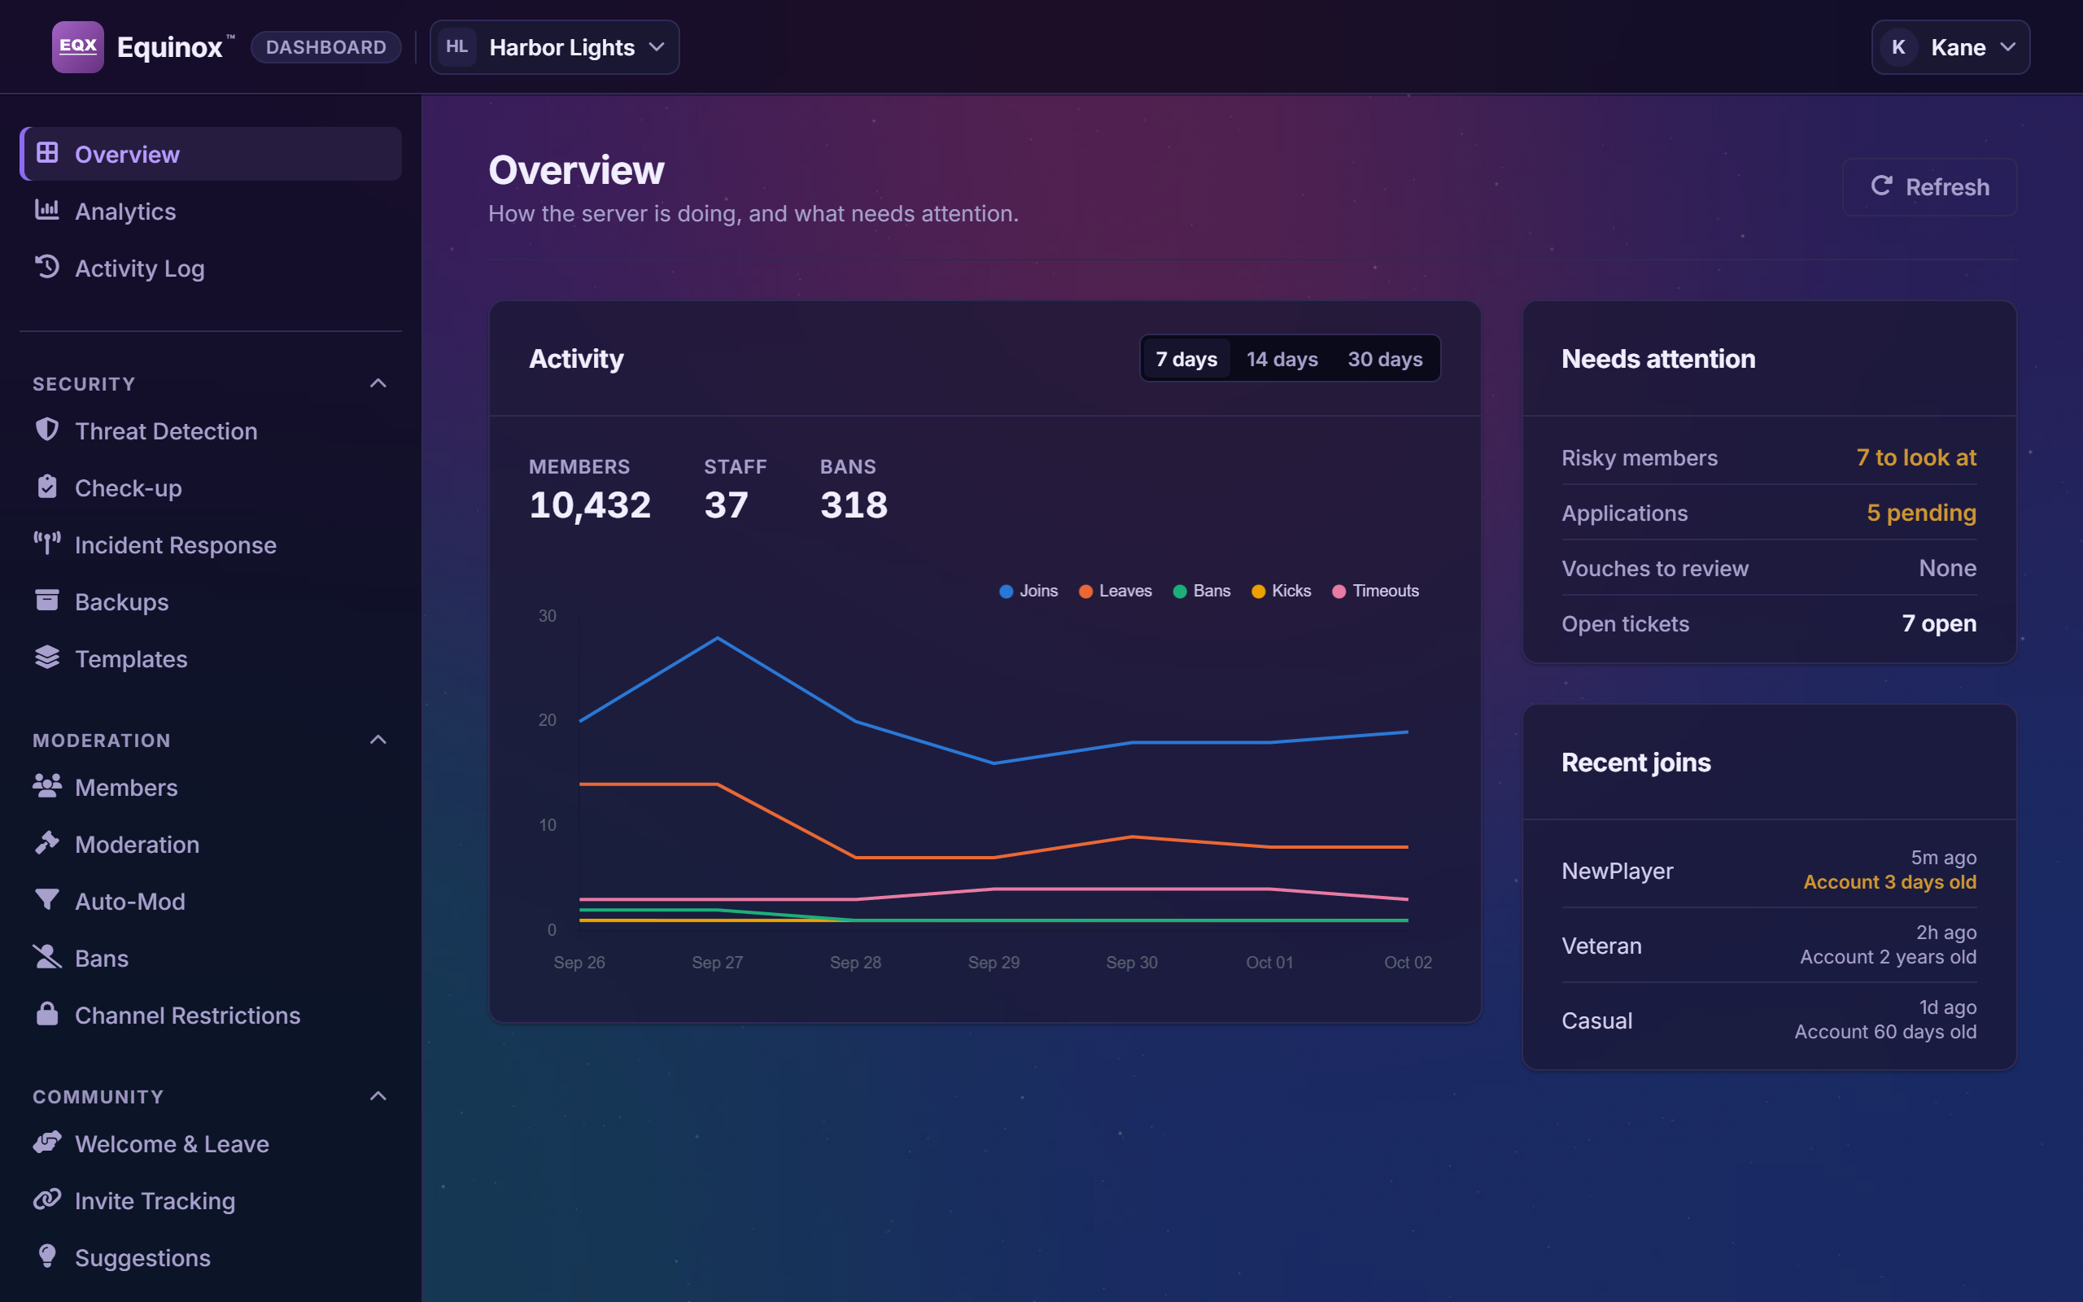Screen dimensions: 2083x1302
Task: Click the Welcome & Leave handshake icon
Action: (47, 1143)
